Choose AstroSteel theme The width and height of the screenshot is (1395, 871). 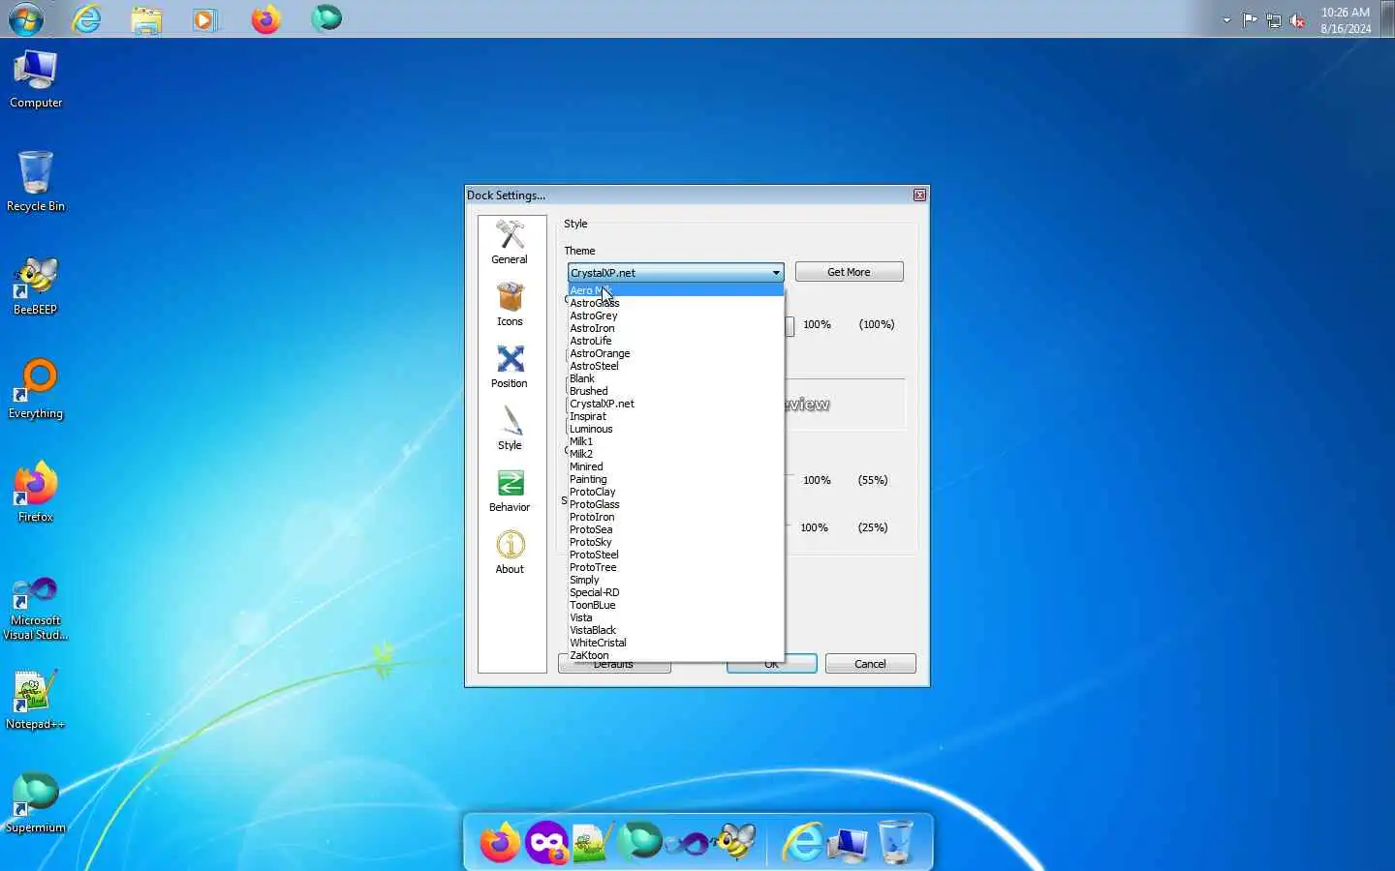[x=675, y=366]
